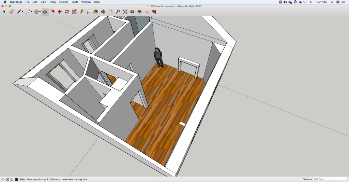Select the Eraser tool

11,12
